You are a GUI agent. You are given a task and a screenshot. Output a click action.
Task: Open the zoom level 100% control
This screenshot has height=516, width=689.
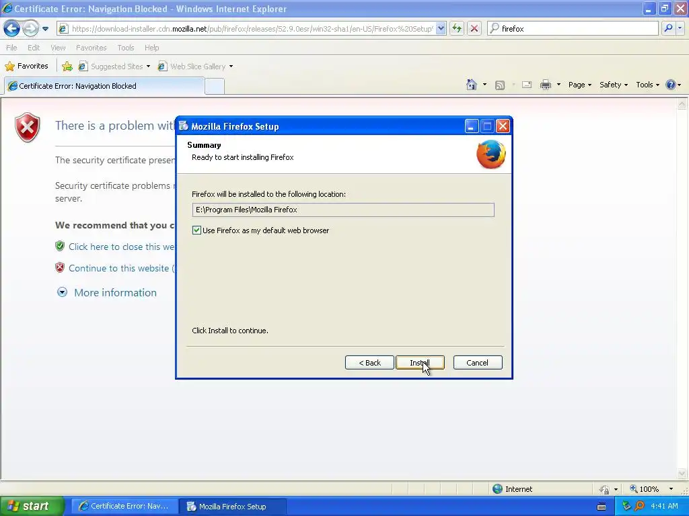pyautogui.click(x=651, y=489)
